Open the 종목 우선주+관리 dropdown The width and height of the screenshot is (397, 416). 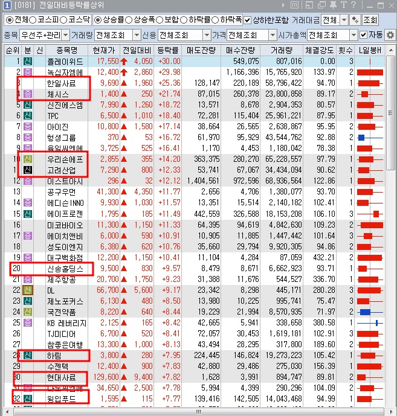point(65,35)
